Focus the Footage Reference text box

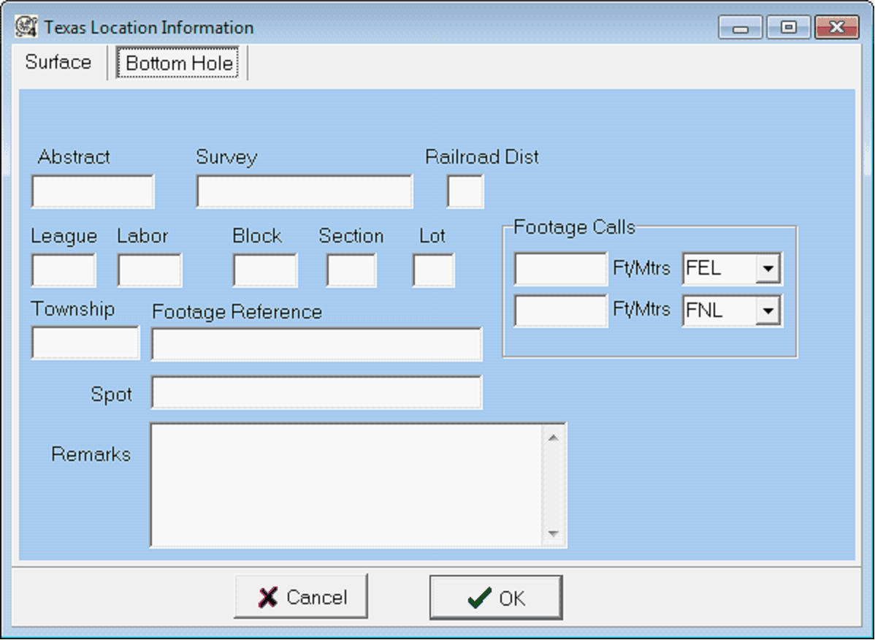click(316, 344)
